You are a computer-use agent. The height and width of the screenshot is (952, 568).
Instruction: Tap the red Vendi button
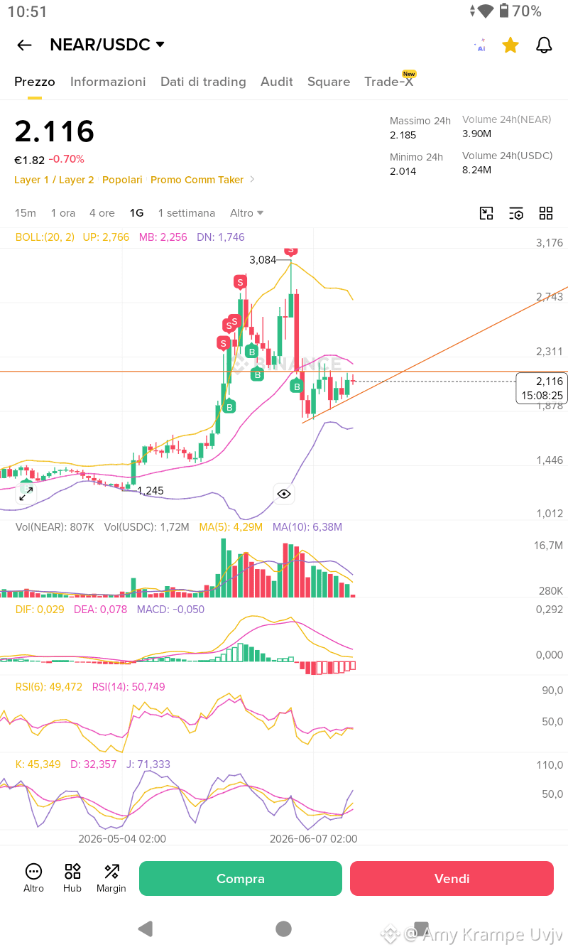click(452, 879)
